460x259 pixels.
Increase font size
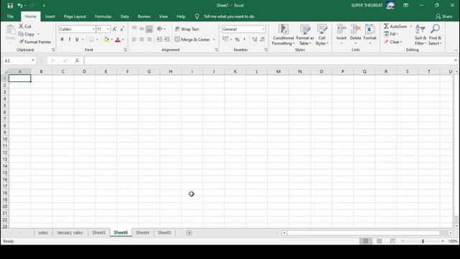coord(115,29)
